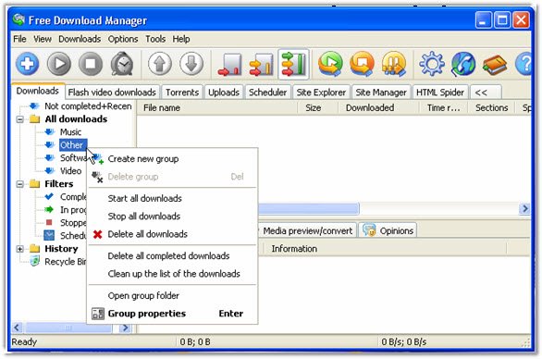Switch to the Torrents tab
Screen dimensions: 542x359
click(x=182, y=93)
